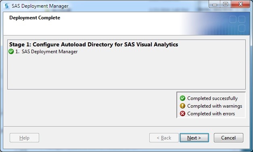Click the Completed with errors legend label
The height and width of the screenshot is (152, 253).
click(211, 114)
